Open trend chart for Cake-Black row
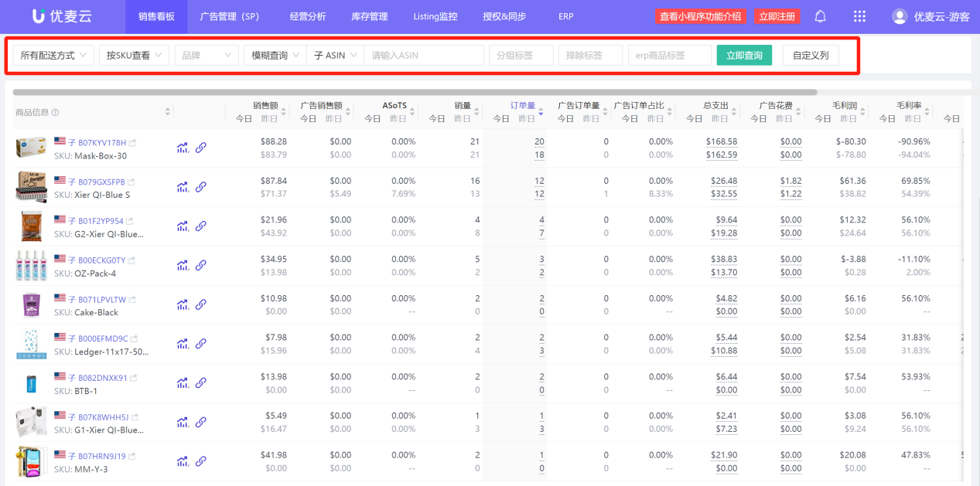Image resolution: width=980 pixels, height=486 pixels. 183,304
